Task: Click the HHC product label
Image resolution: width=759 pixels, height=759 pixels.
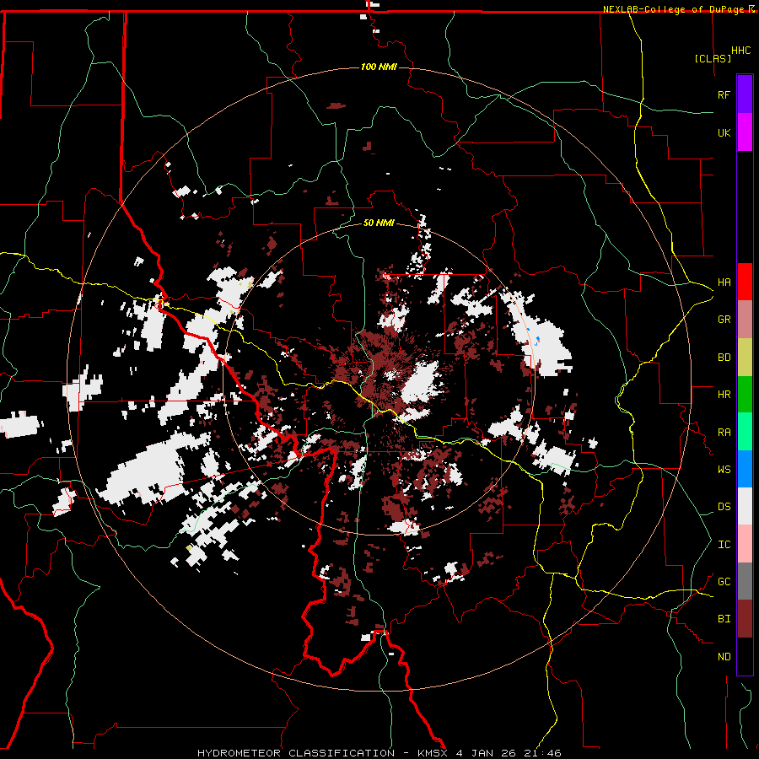Action: [740, 51]
